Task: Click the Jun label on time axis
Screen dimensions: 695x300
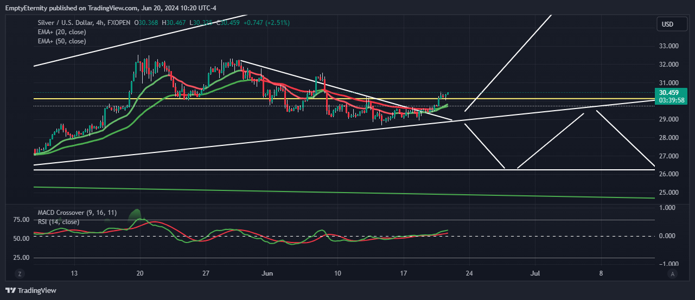Action: 266,274
